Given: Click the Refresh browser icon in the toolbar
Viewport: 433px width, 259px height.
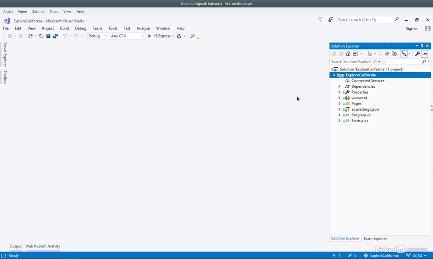Looking at the screenshot, I should [179, 36].
